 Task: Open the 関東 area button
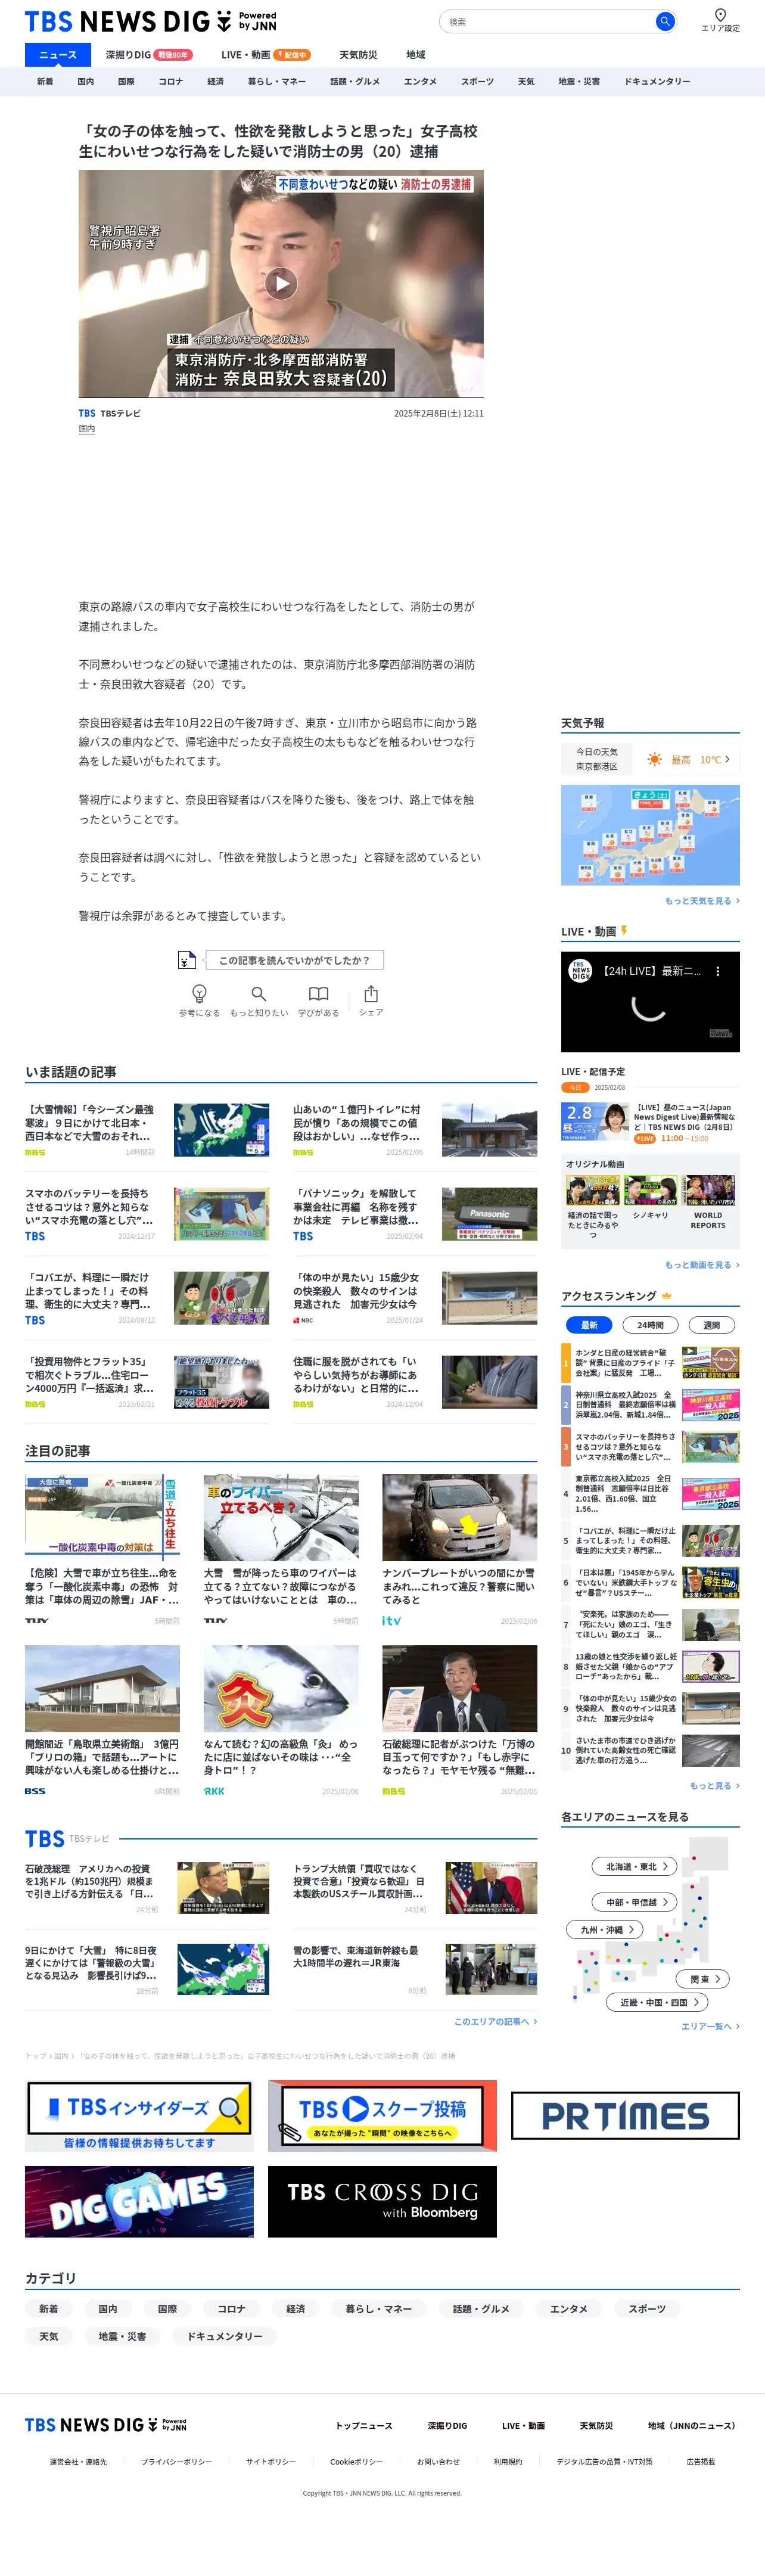[703, 1978]
